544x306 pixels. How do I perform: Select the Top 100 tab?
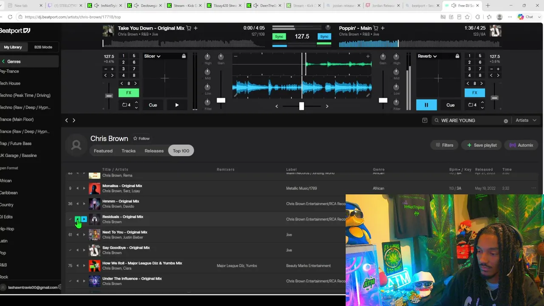pos(181,151)
